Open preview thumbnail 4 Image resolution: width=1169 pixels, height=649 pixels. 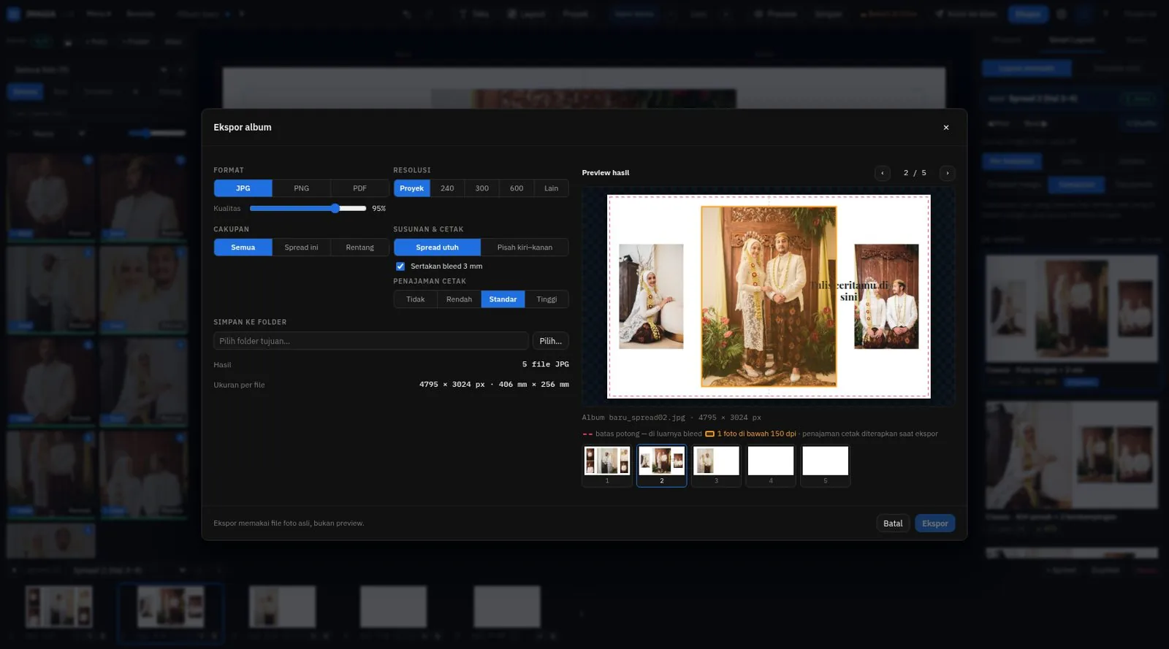pos(771,465)
